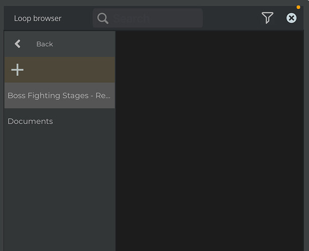Open the Documents folder entry
The width and height of the screenshot is (309, 251).
(x=30, y=121)
